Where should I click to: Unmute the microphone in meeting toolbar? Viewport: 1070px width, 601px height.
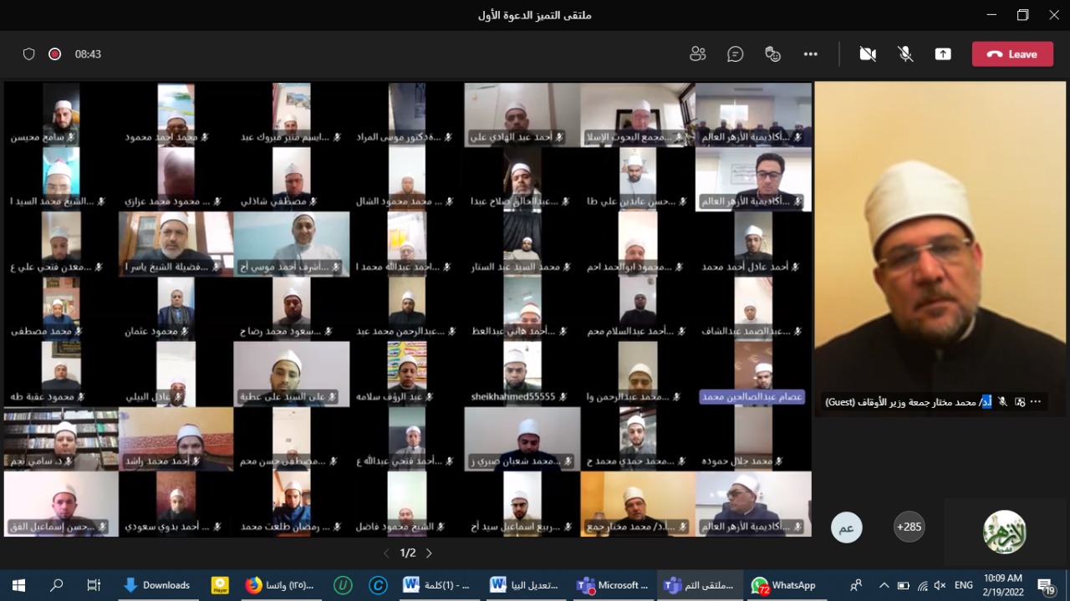905,54
